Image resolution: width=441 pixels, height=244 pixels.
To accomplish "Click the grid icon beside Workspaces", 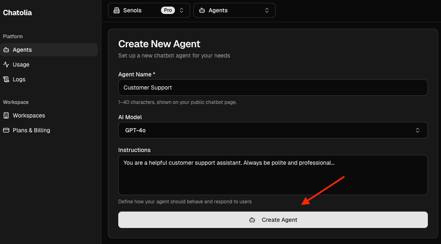I will pyautogui.click(x=6, y=115).
